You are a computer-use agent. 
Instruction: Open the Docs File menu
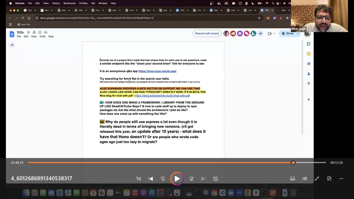(19, 37)
